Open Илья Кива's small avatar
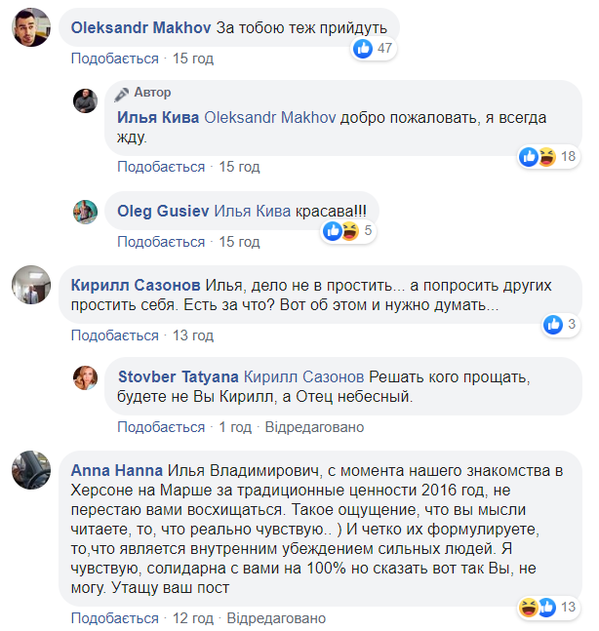This screenshot has height=631, width=599. pos(85,100)
